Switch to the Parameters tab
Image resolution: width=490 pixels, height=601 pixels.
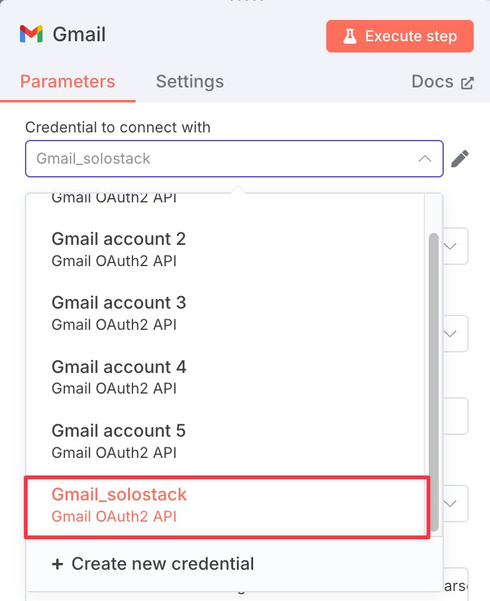[x=67, y=82]
